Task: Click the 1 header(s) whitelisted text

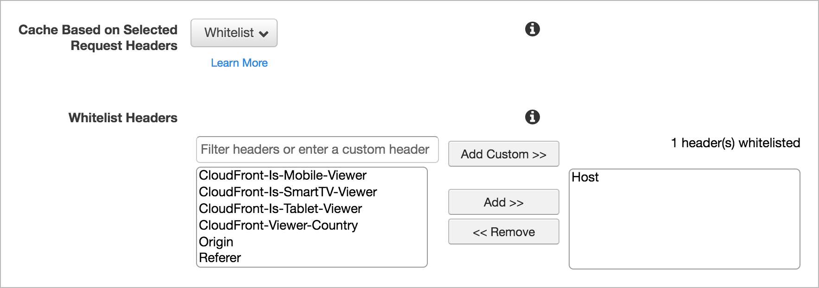Action: tap(736, 143)
